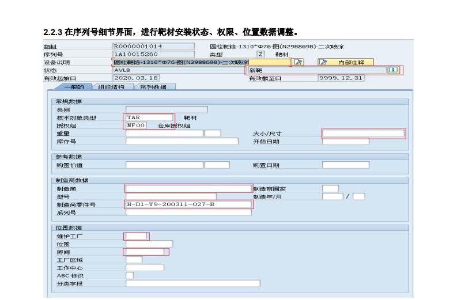Image resolution: width=457 pixels, height=300 pixels.
Task: Click the 大小/尺寸 input field
Action: point(363,134)
